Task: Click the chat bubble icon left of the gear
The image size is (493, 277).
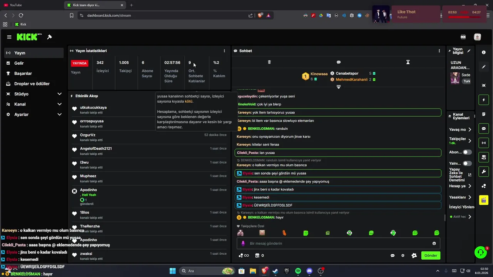Action: click(x=392, y=255)
